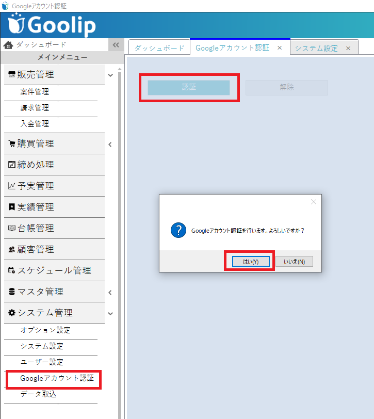The image size is (374, 419).
Task: Confirm with はい(Y) in the dialog
Action: [x=251, y=261]
